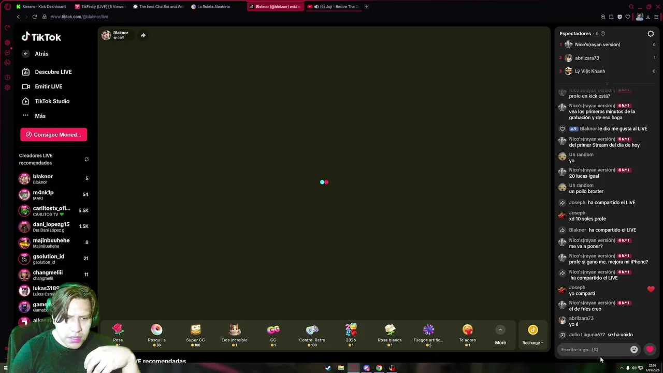Switch to The best ChatBot tab
This screenshot has height=373, width=663.
(158, 7)
